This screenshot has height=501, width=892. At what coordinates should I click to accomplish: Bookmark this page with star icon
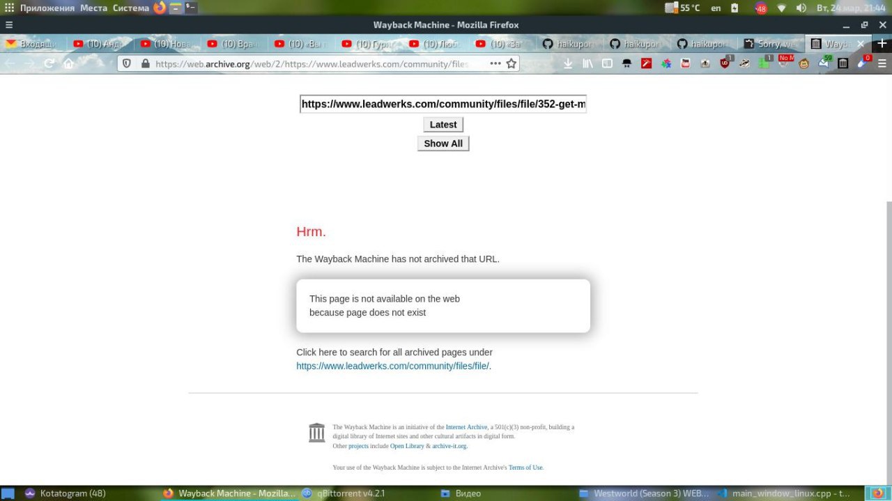tap(512, 63)
